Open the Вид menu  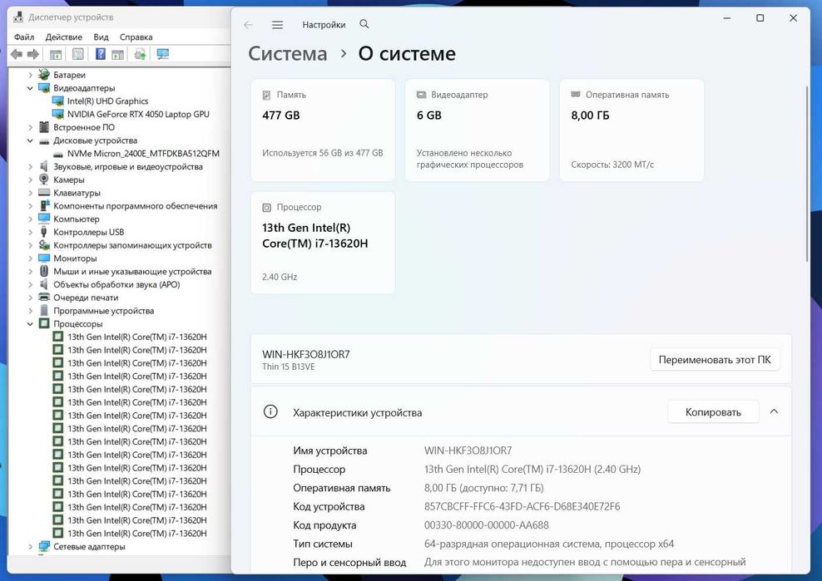pos(101,37)
